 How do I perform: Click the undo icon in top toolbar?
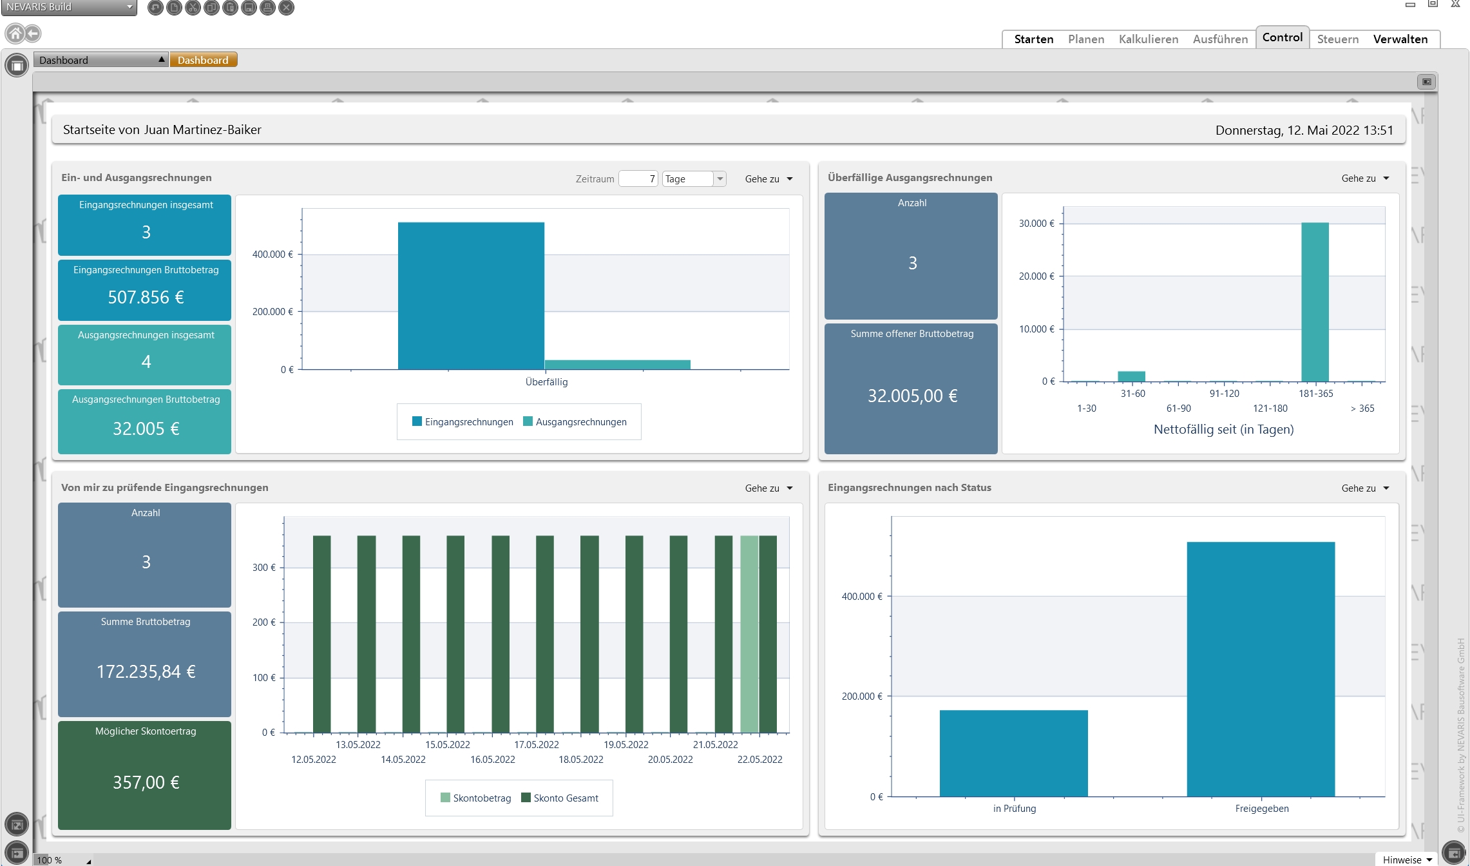point(155,8)
